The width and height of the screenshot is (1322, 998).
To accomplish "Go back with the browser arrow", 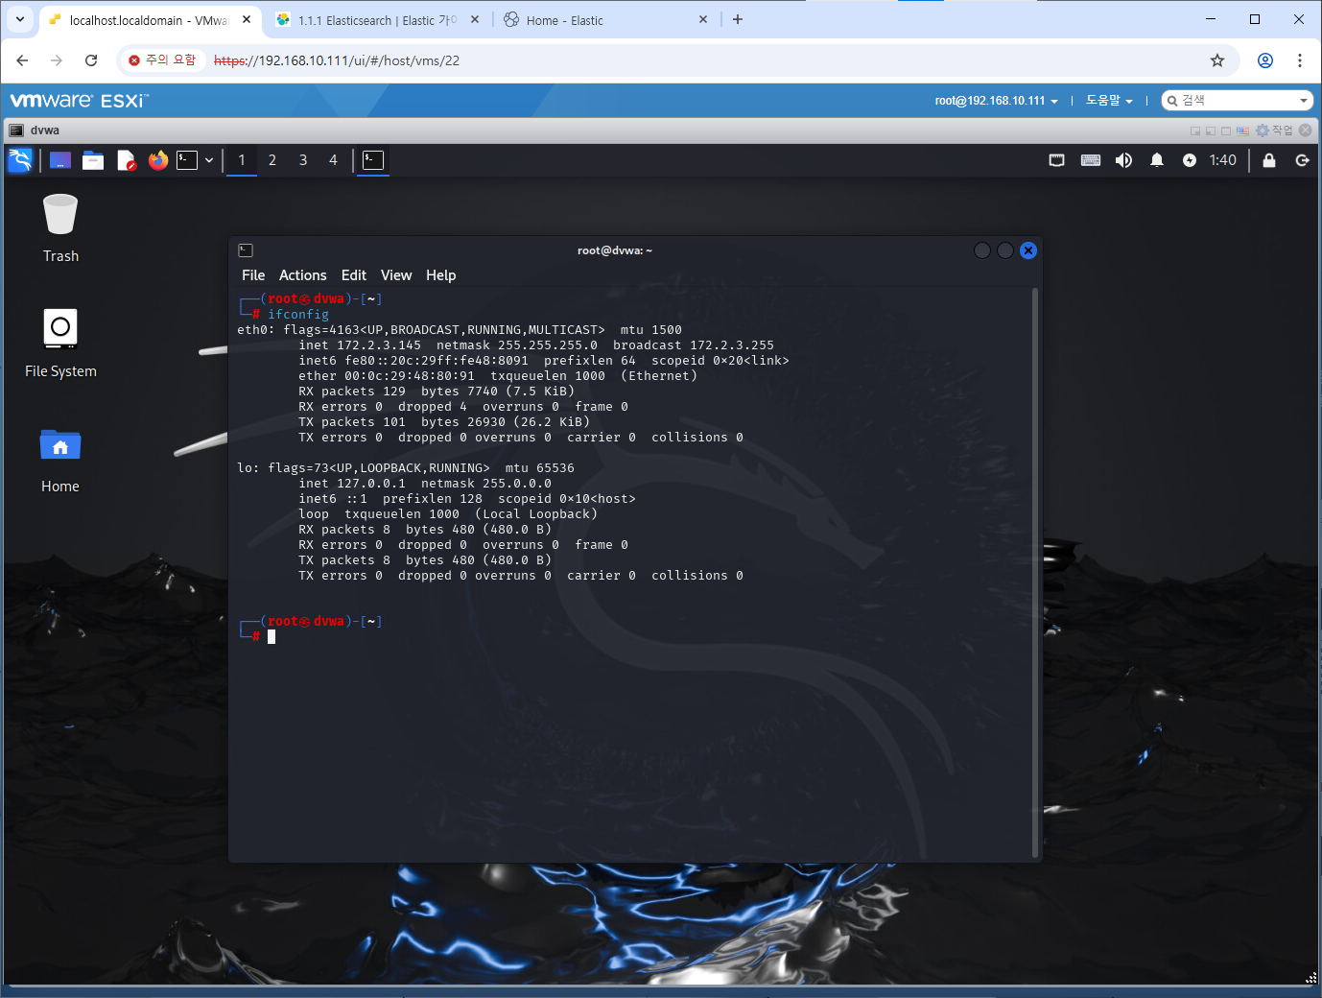I will pos(22,60).
